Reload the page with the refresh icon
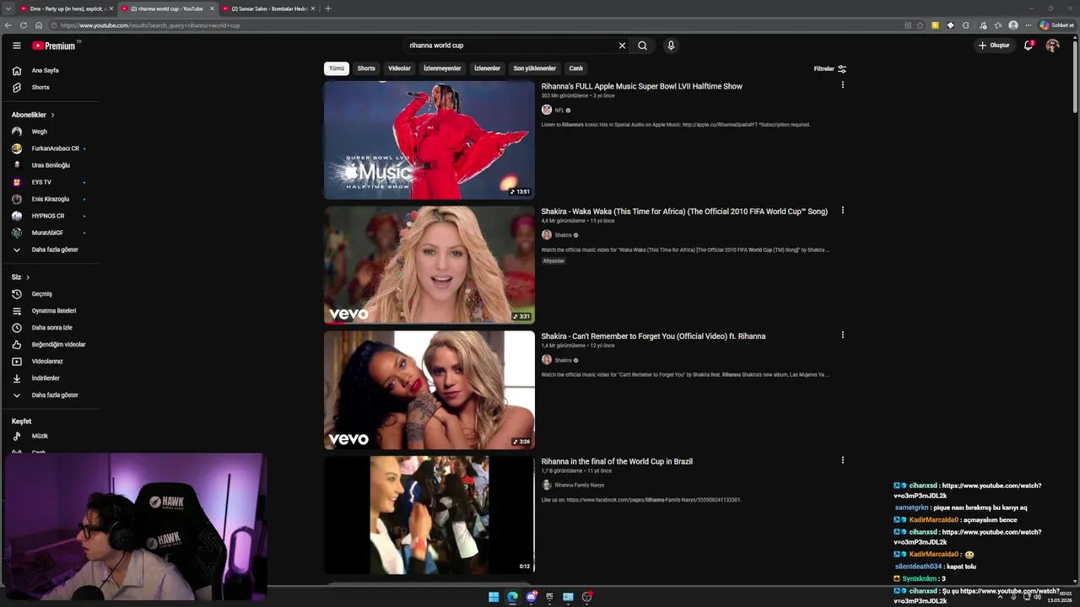Viewport: 1080px width, 607px height. pyautogui.click(x=24, y=25)
